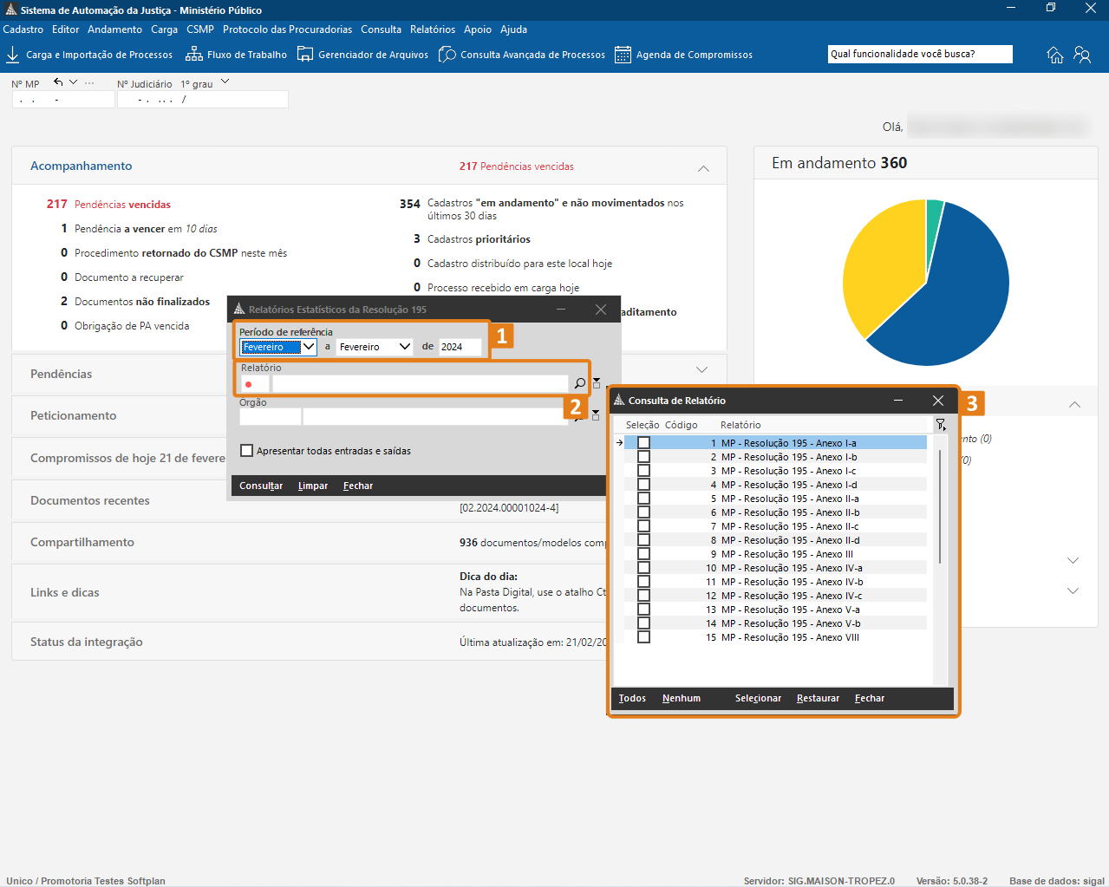Open the Documentos recentes section

point(90,501)
